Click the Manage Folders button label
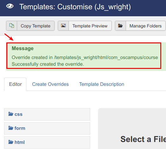166x149 pixels. 145,26
